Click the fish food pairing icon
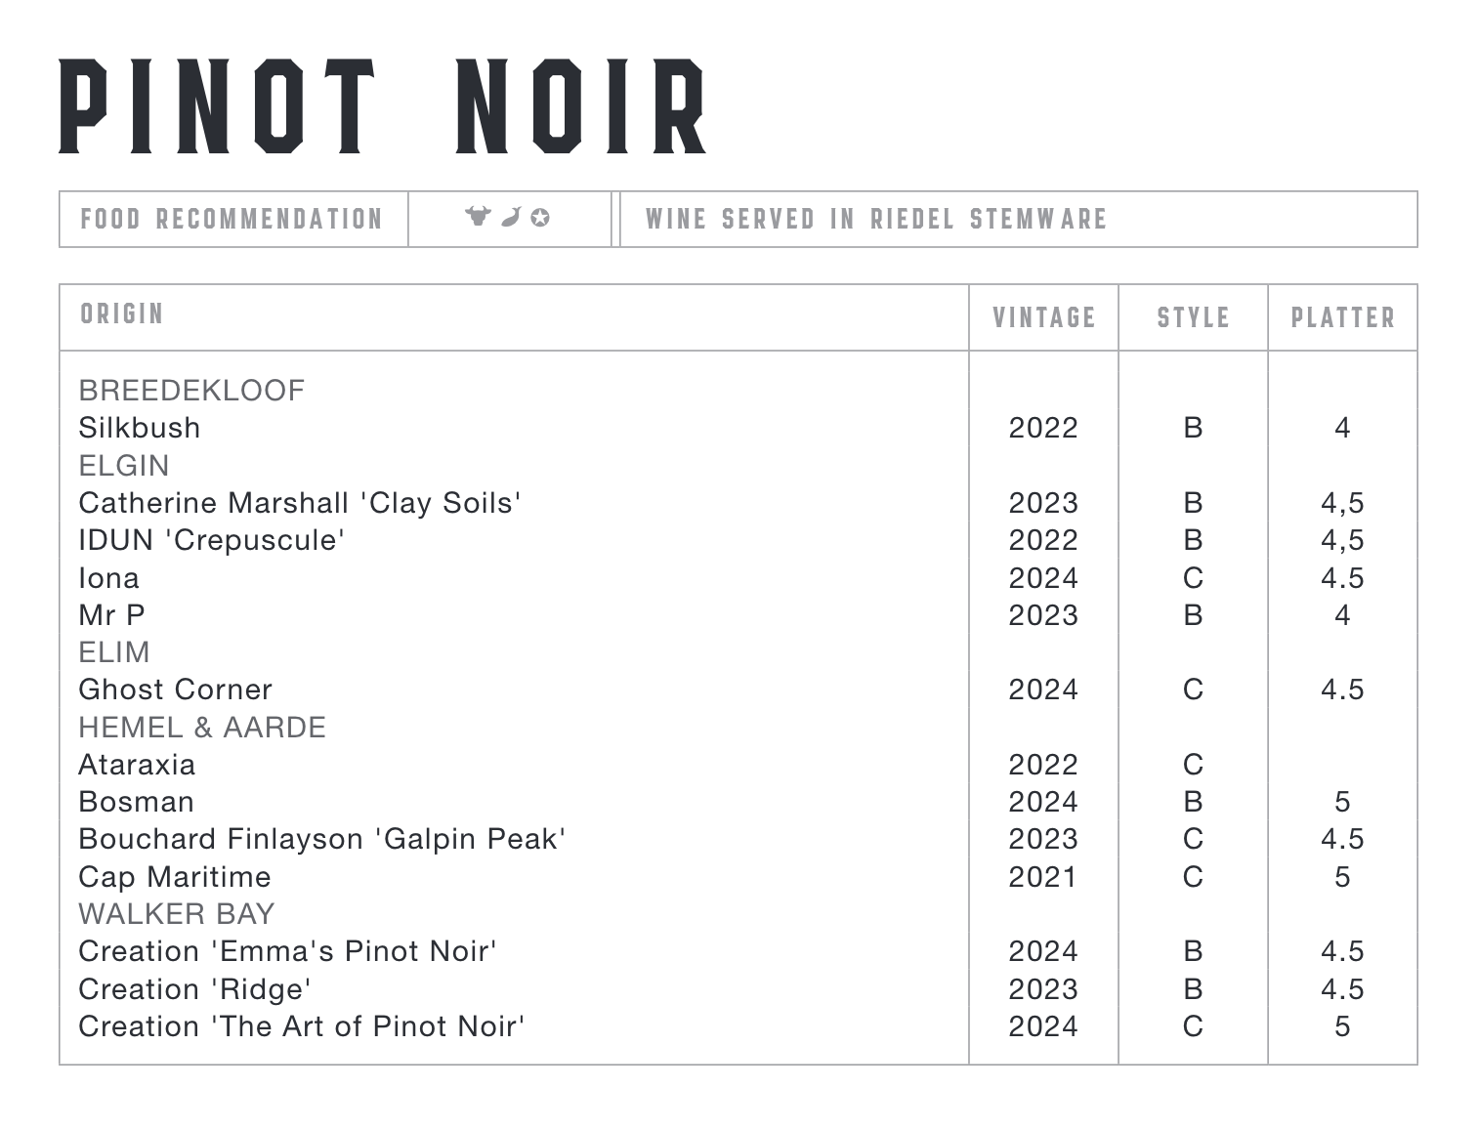 click(510, 217)
